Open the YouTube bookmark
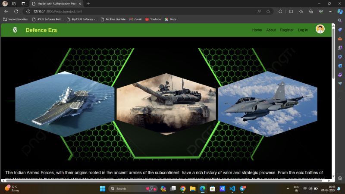 (x=153, y=19)
